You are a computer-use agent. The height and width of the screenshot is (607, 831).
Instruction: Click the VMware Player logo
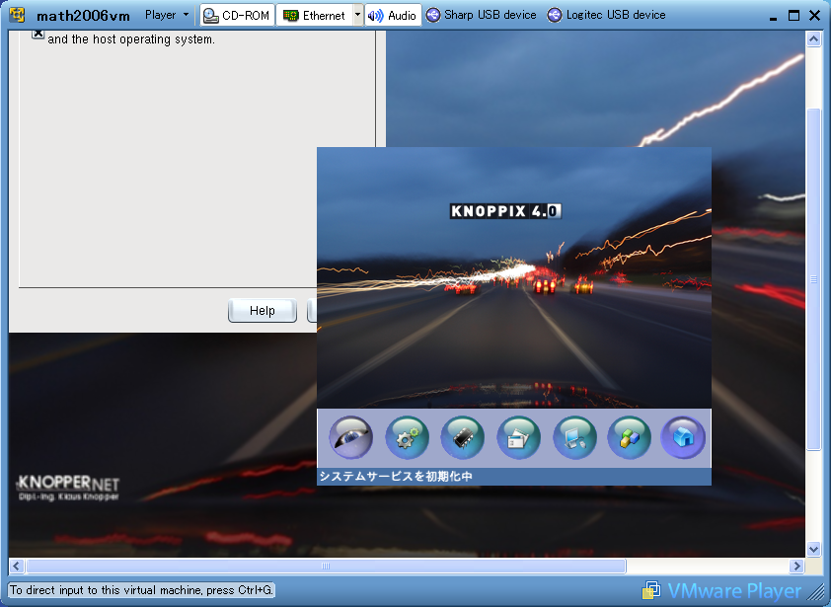(x=721, y=590)
